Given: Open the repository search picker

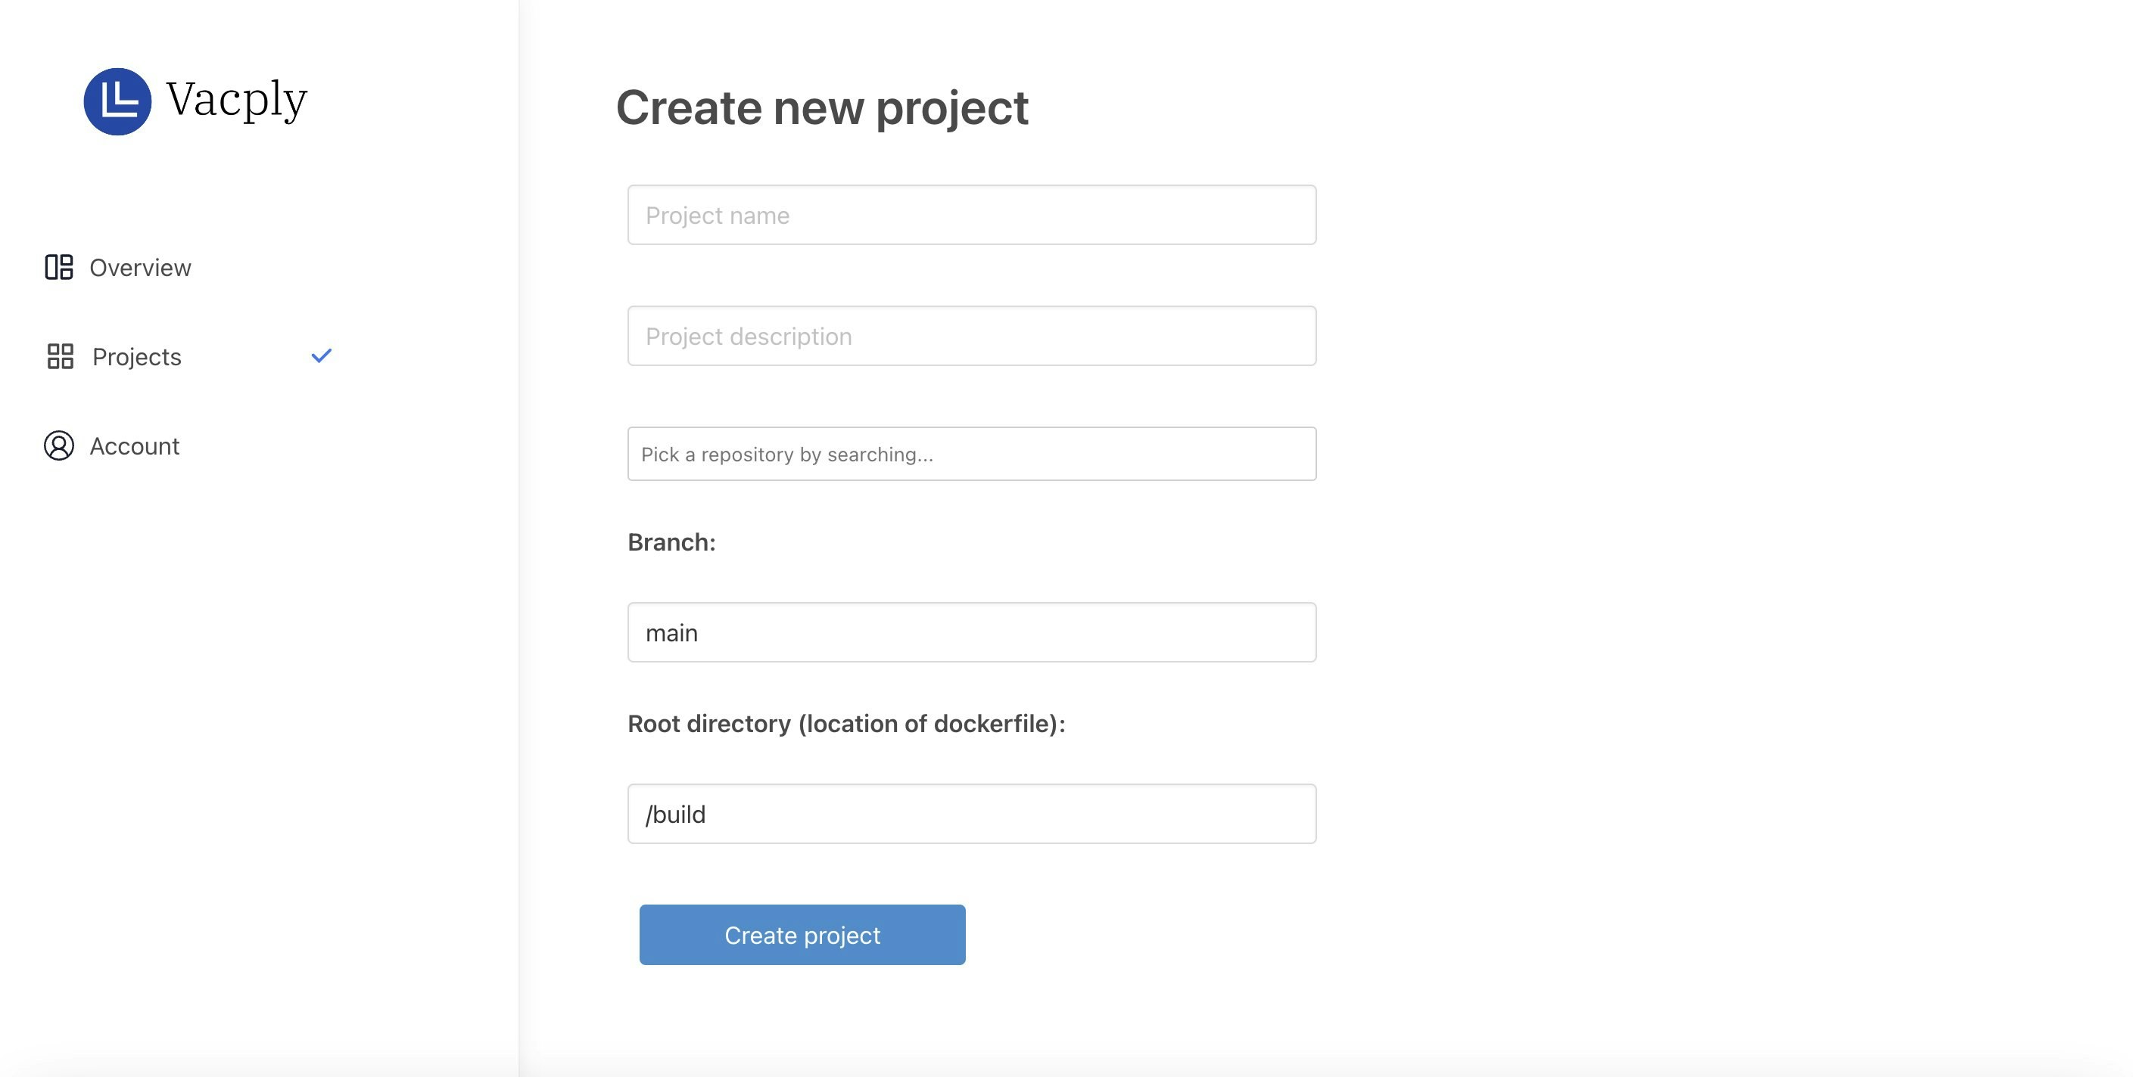Looking at the screenshot, I should 972,454.
